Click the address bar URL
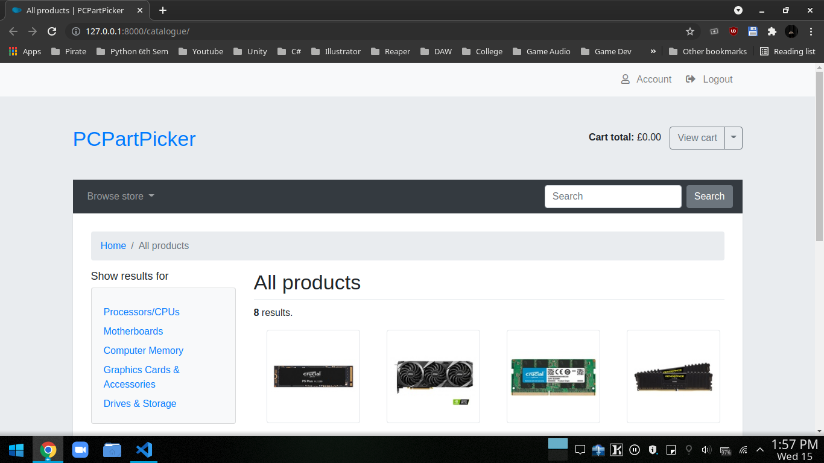 pyautogui.click(x=138, y=31)
